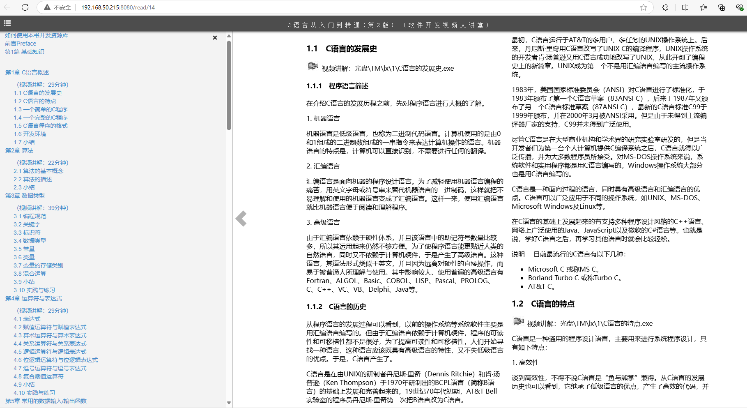Open the collections icon
The width and height of the screenshot is (747, 408).
722,7
